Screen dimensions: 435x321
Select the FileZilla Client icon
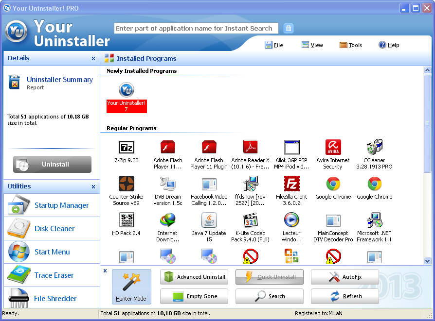291,184
